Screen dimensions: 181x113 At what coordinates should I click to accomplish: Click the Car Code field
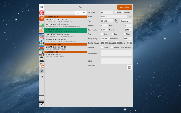(107, 12)
